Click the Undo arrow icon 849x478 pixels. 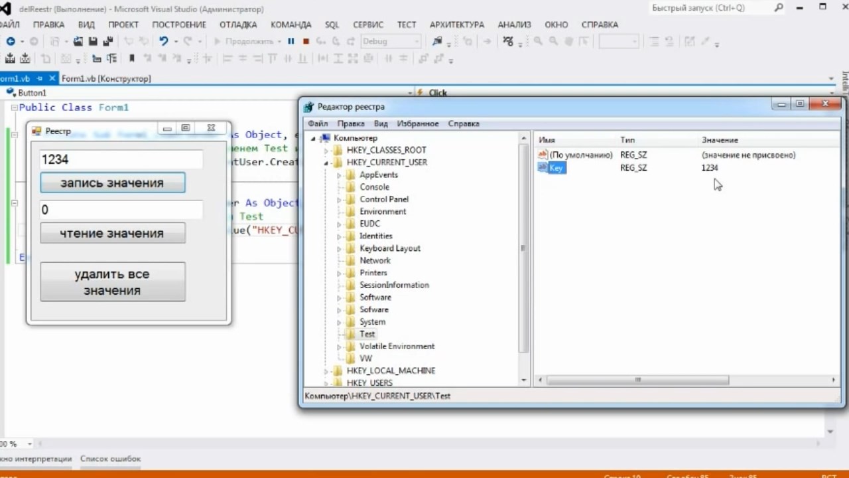click(163, 41)
